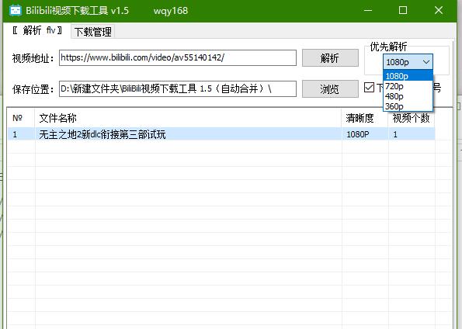Toggle the checkbox beside the 浏览 button
Screen dimensions: 462x329
pos(369,88)
